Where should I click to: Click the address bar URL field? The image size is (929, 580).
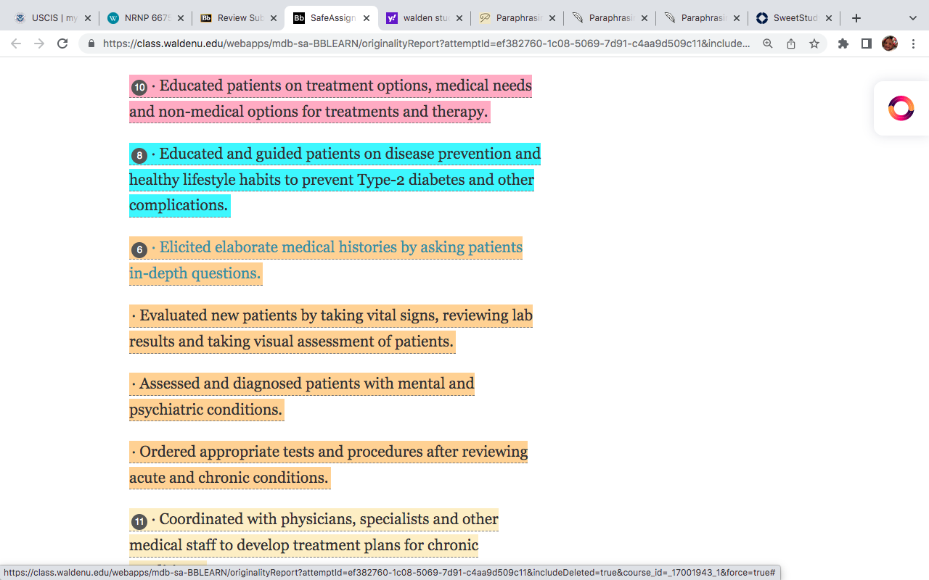coord(426,43)
